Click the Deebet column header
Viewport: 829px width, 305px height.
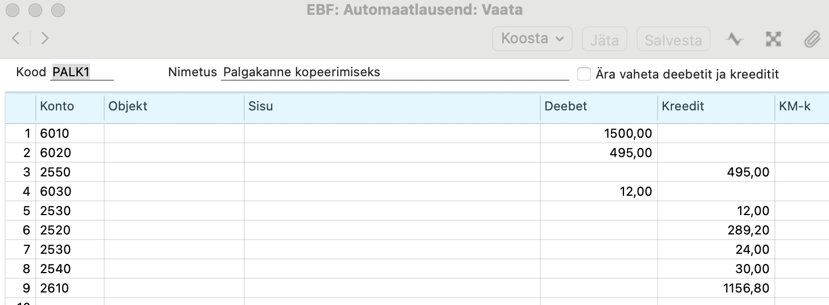pos(599,106)
